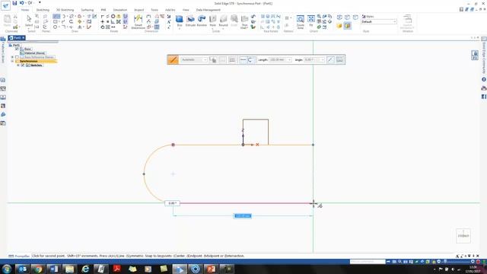Click the Extrude tool
This screenshot has height=274, width=487.
tap(190, 21)
